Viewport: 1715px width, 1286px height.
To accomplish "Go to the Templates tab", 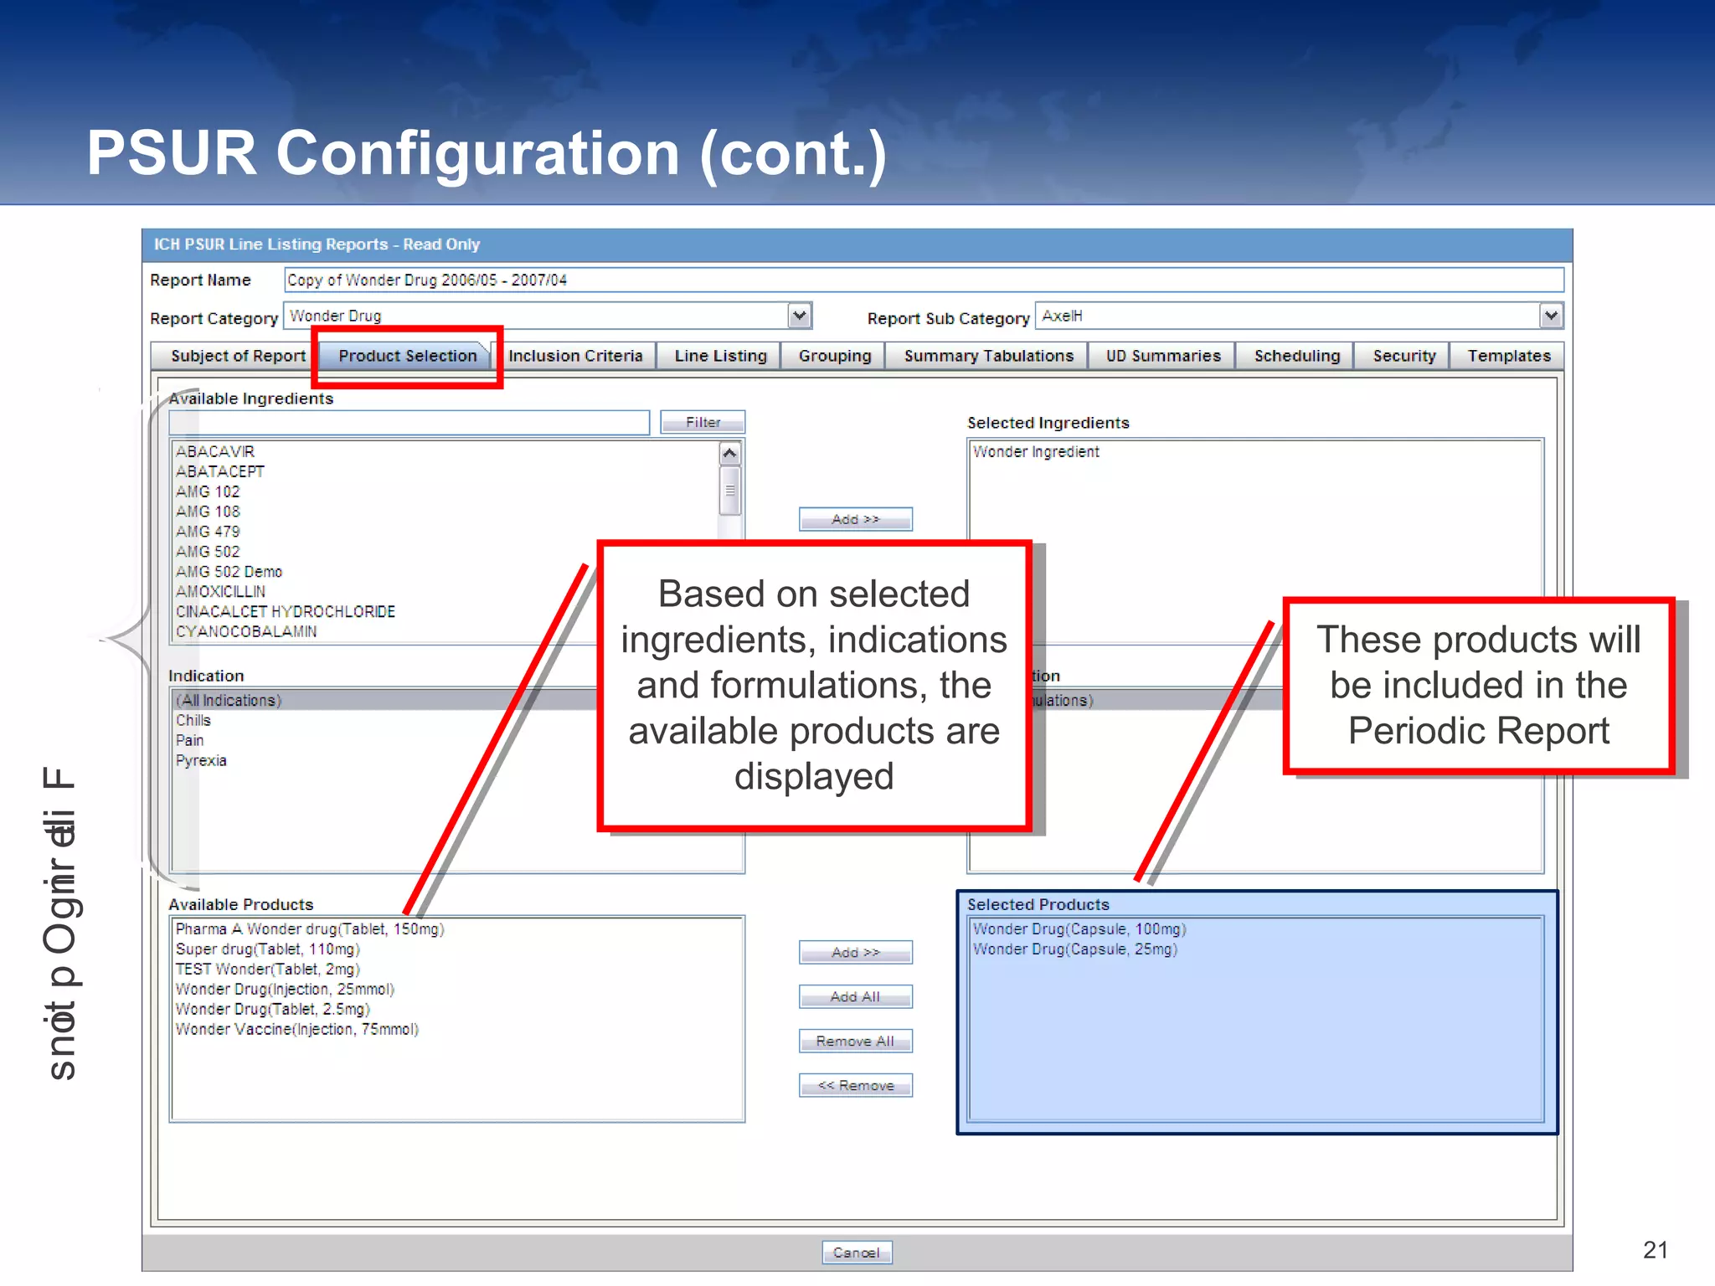I will [1508, 356].
